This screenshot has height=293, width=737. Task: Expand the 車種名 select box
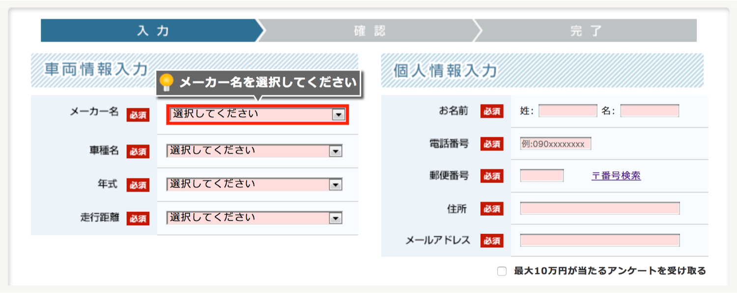point(254,151)
